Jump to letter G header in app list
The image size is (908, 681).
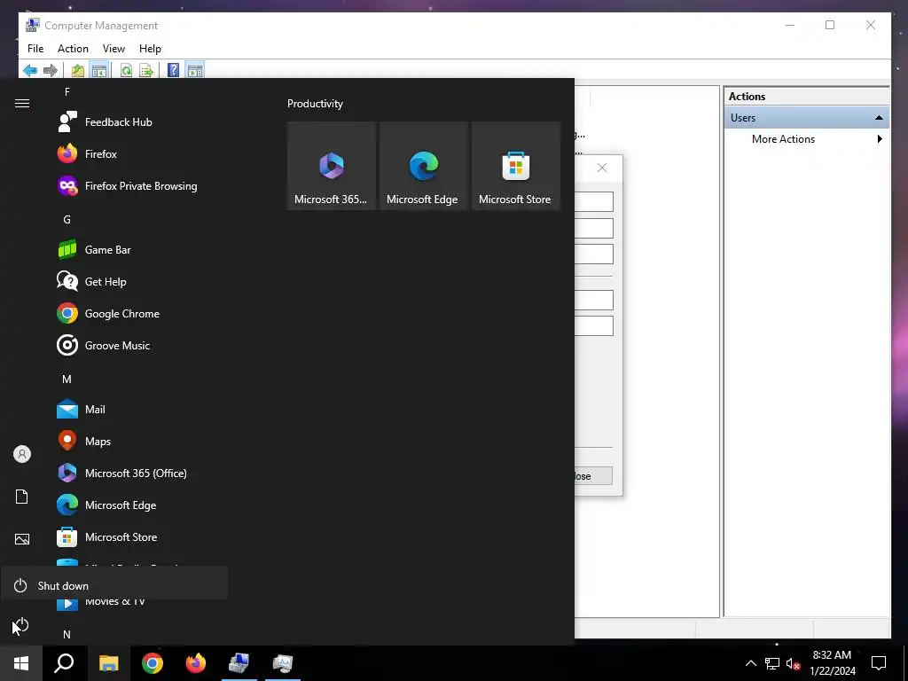pyautogui.click(x=67, y=220)
